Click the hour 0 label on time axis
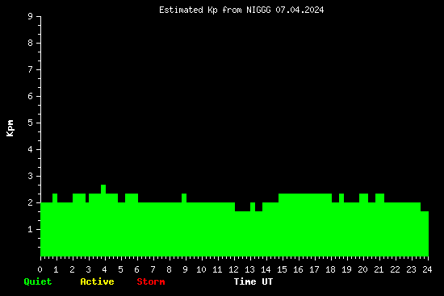The height and width of the screenshot is (296, 444). point(40,269)
